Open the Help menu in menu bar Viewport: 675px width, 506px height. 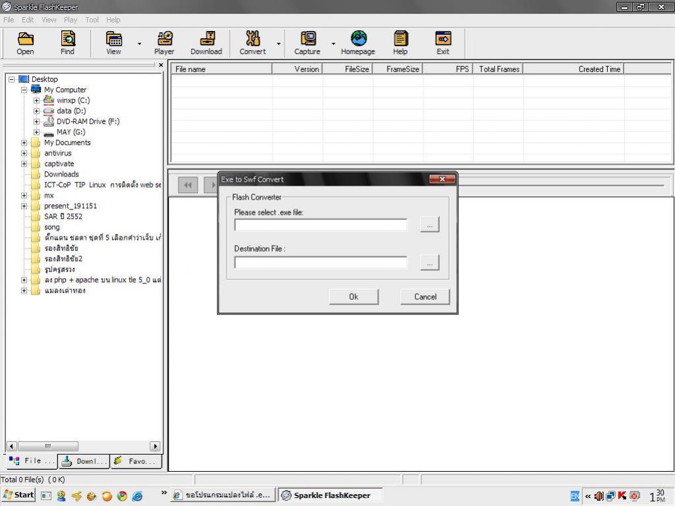[113, 20]
